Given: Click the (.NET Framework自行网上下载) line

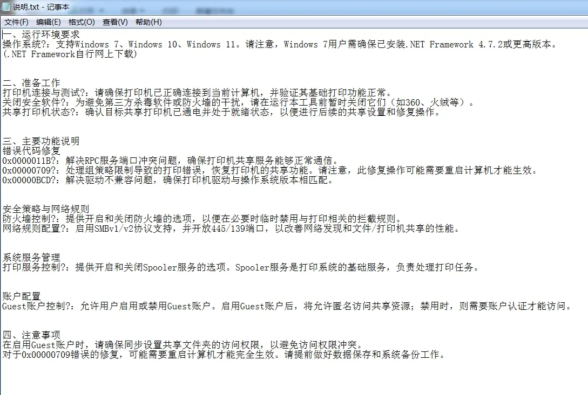Looking at the screenshot, I should 70,54.
